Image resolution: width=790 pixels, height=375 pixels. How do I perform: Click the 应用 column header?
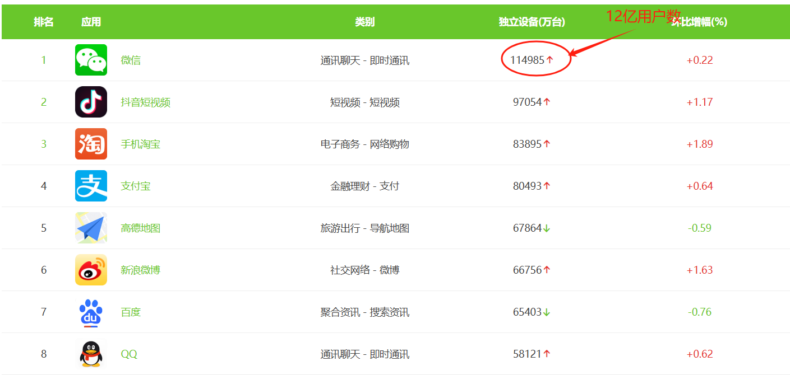[91, 22]
